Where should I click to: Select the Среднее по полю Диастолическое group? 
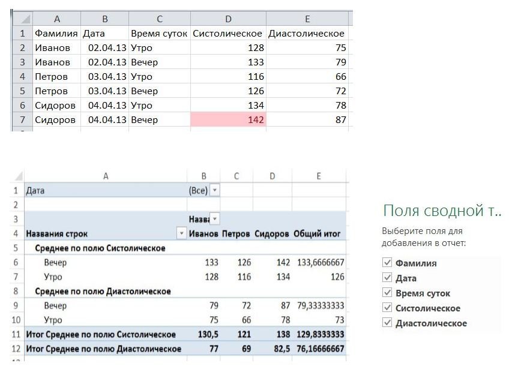click(103, 291)
